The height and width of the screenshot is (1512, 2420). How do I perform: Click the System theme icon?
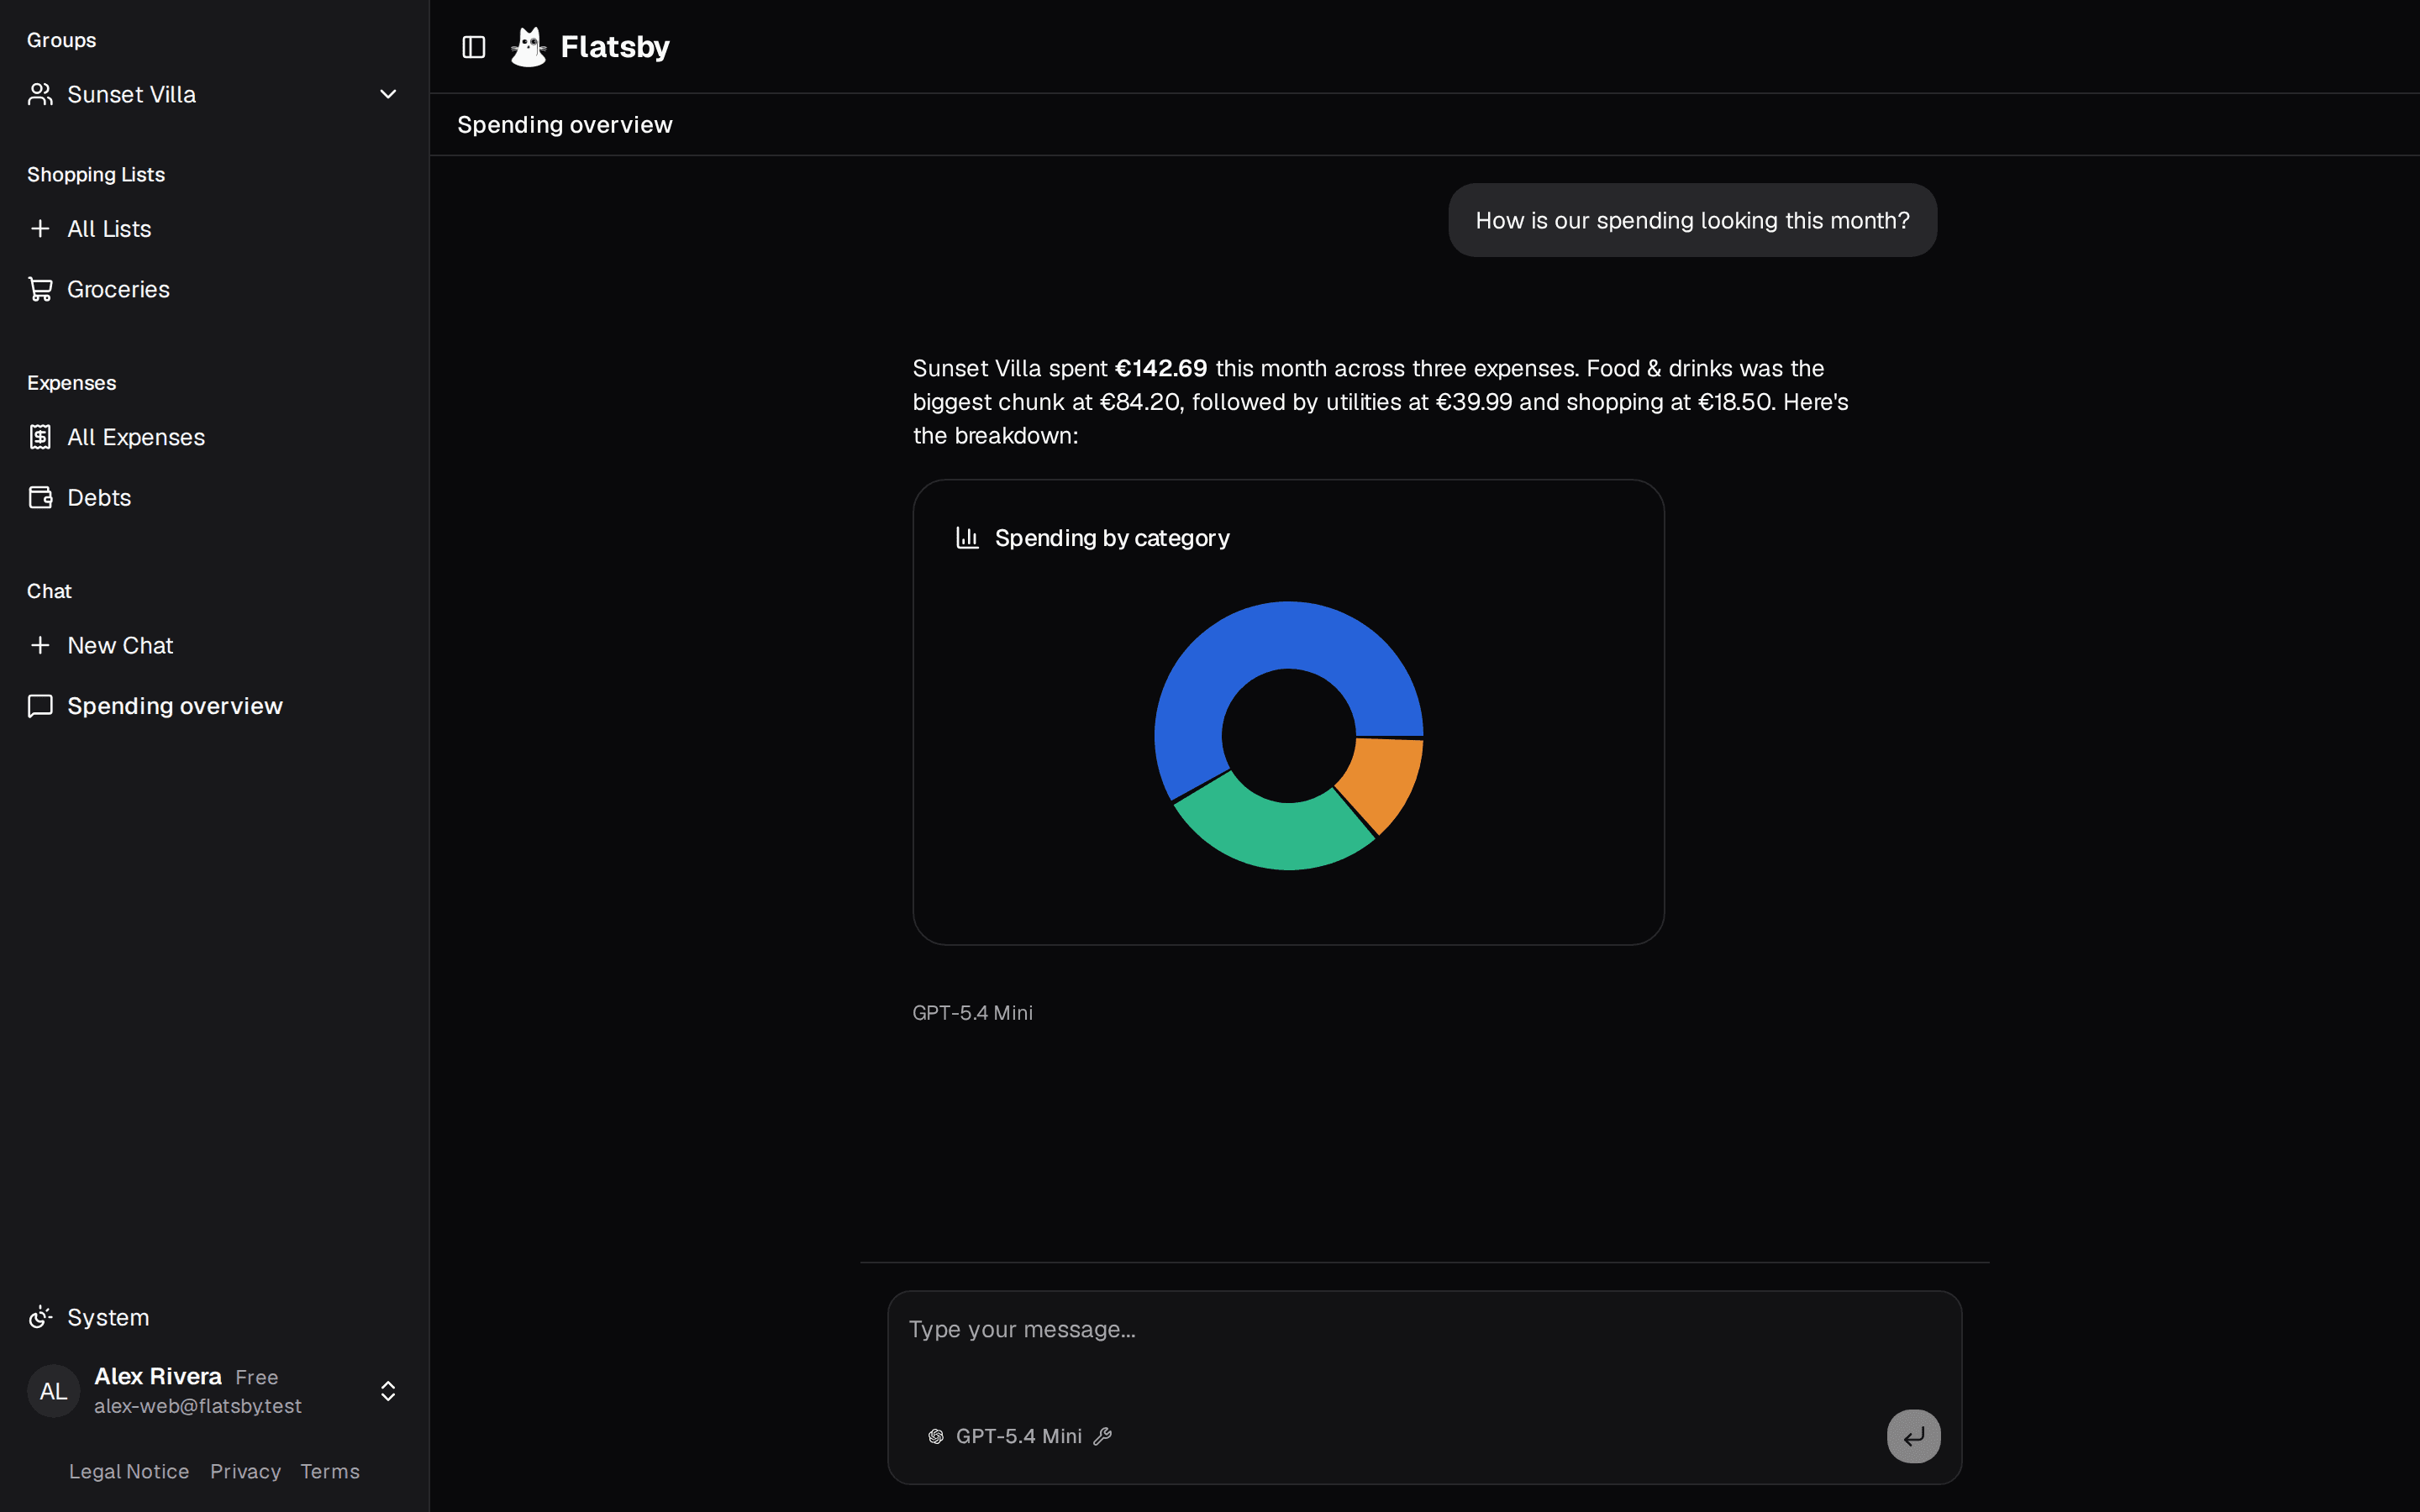[x=40, y=1317]
